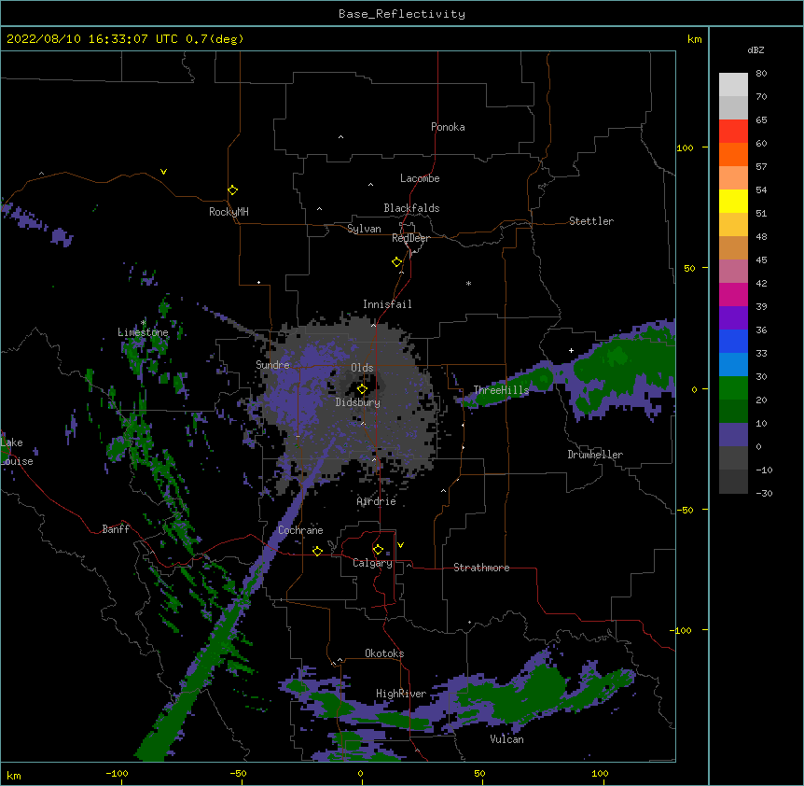Click the dark gray -30 legend swatch

tap(733, 482)
